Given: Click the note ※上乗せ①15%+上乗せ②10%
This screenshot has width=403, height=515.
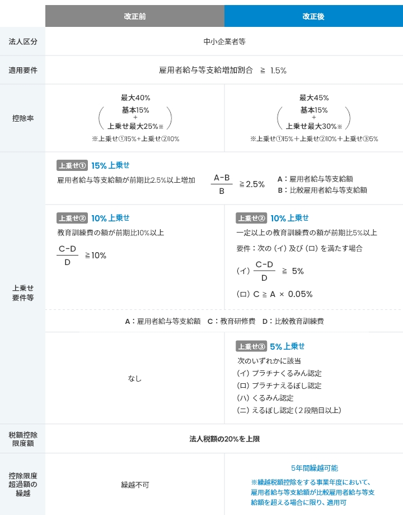Looking at the screenshot, I should tap(135, 138).
